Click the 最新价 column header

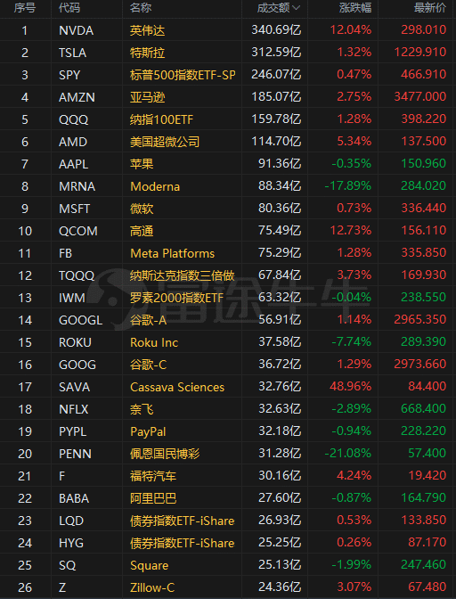click(x=430, y=8)
